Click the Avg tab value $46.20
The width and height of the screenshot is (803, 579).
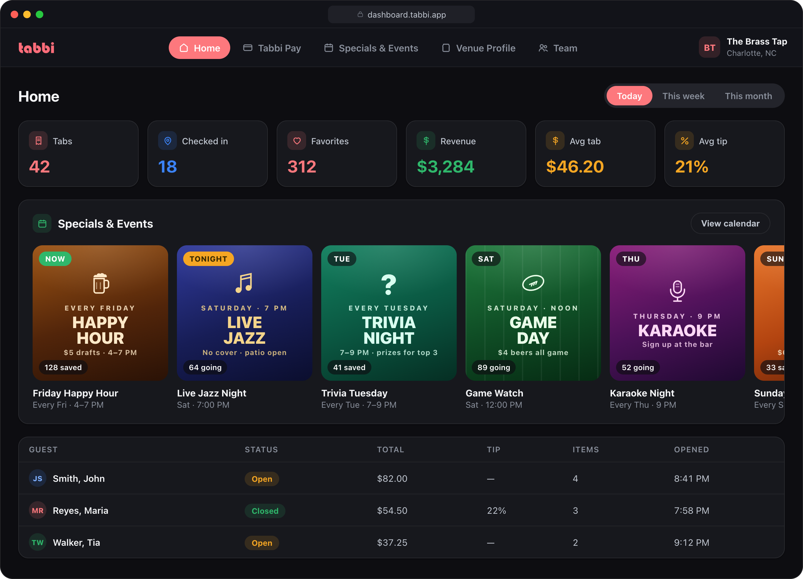575,167
